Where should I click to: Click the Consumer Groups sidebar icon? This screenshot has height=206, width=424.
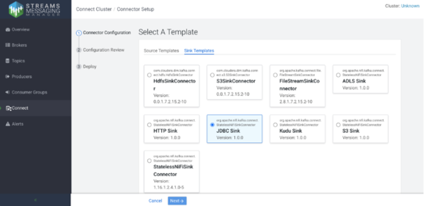(8, 92)
